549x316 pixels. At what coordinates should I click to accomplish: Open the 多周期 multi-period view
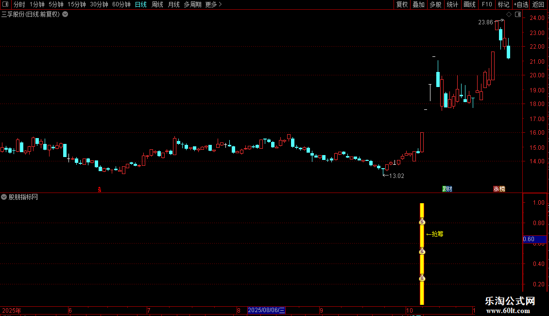click(192, 4)
